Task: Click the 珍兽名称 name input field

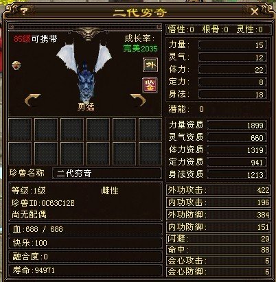Action: click(x=107, y=174)
